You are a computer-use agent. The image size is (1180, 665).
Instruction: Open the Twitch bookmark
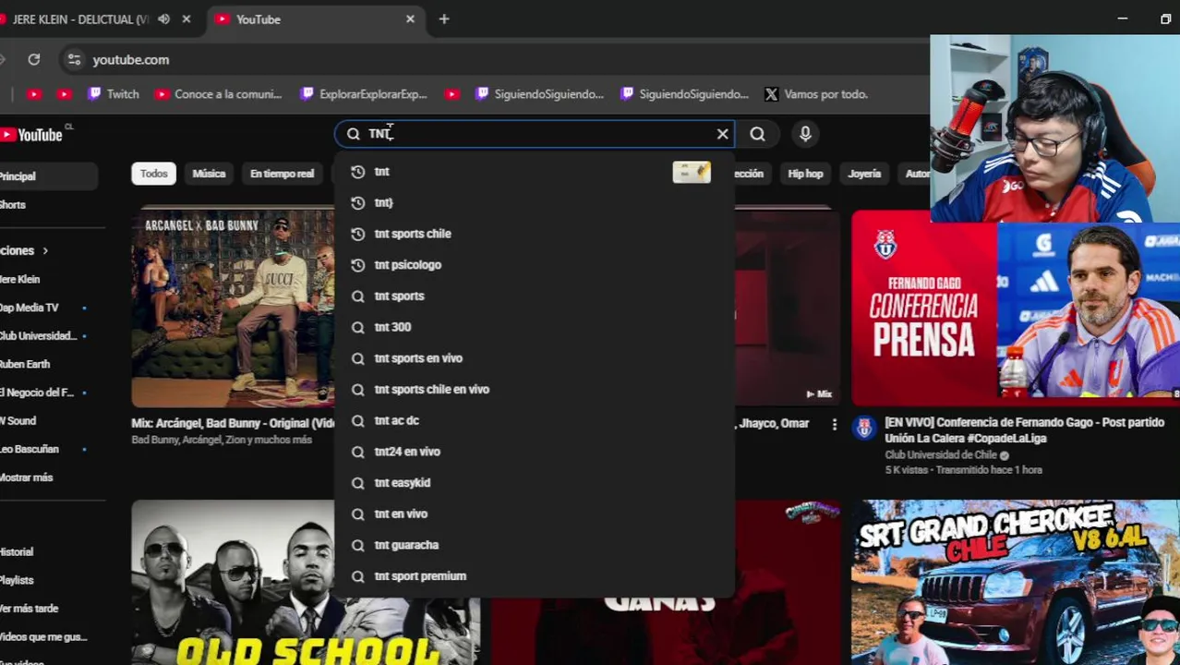[x=113, y=94]
